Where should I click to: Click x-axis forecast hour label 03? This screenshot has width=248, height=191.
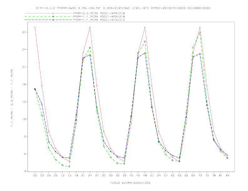coord(42,175)
